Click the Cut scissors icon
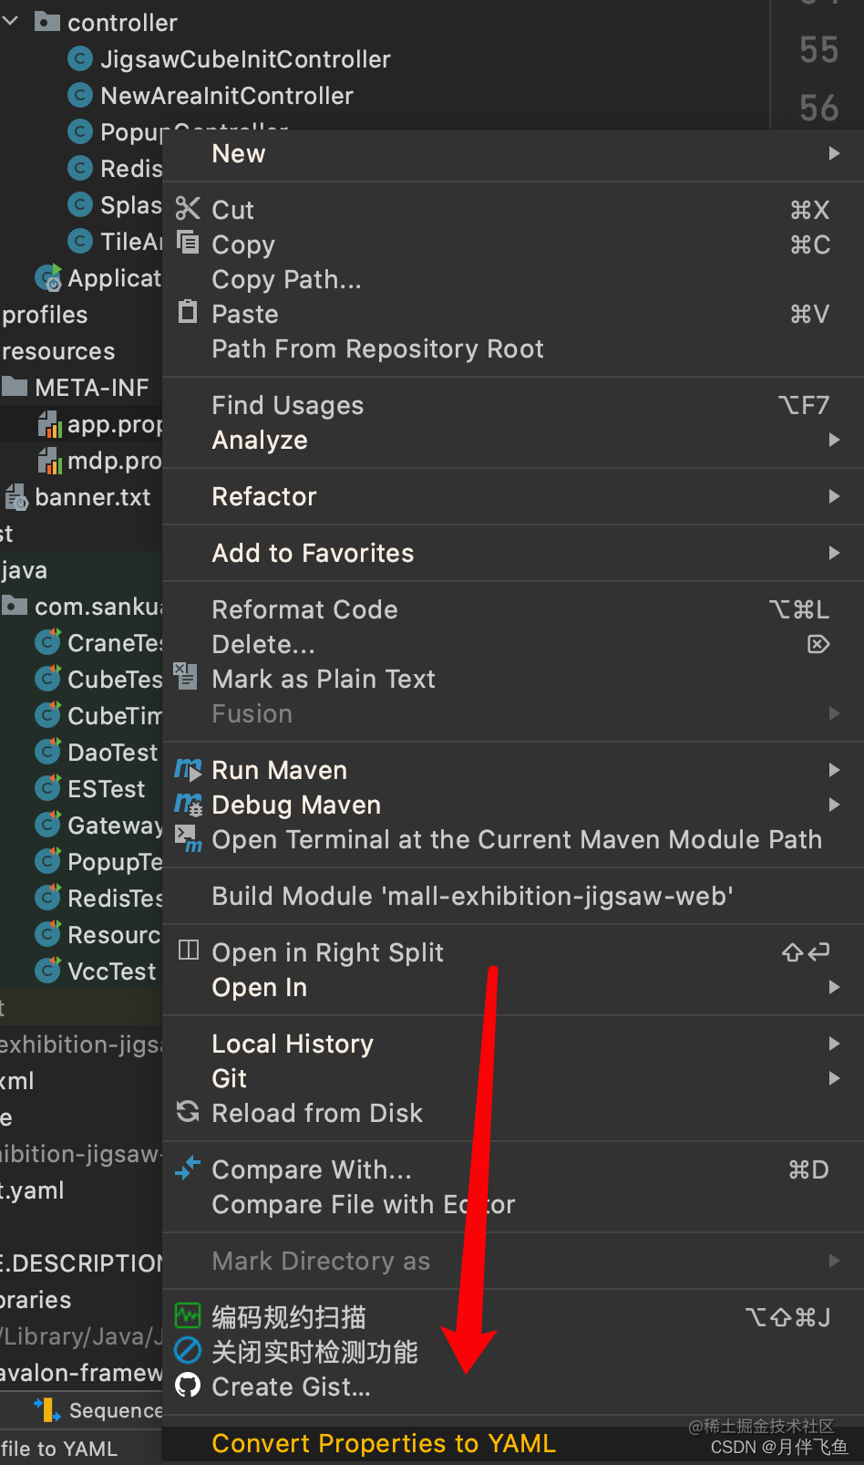This screenshot has height=1465, width=864. pos(188,209)
